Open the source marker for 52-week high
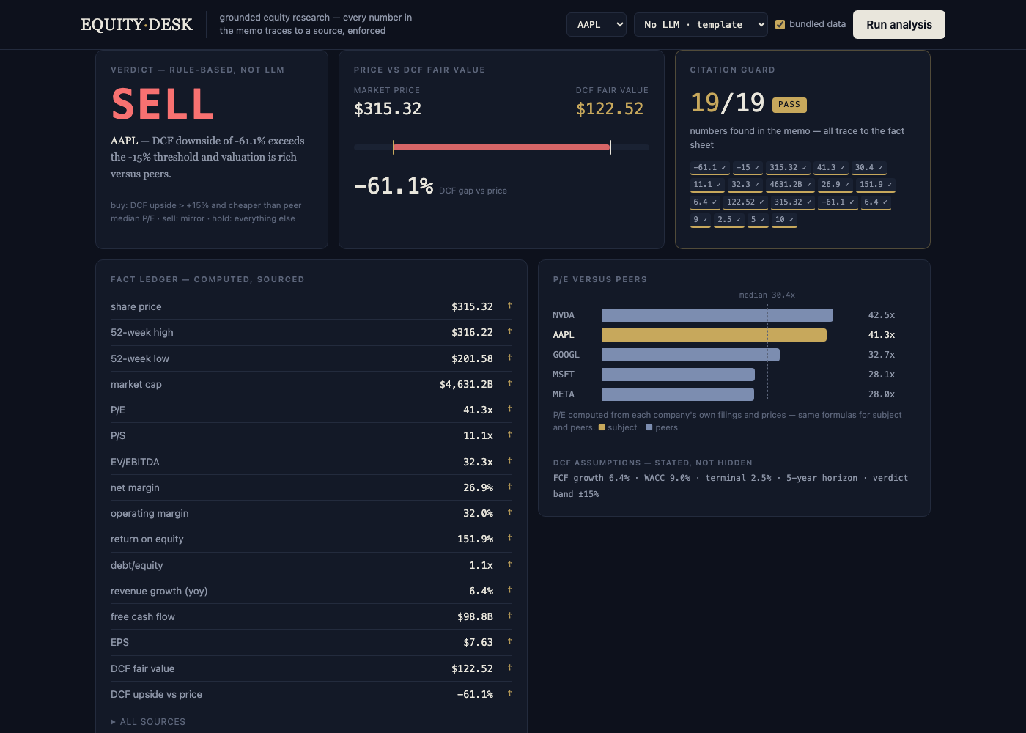The image size is (1026, 733). 509,331
